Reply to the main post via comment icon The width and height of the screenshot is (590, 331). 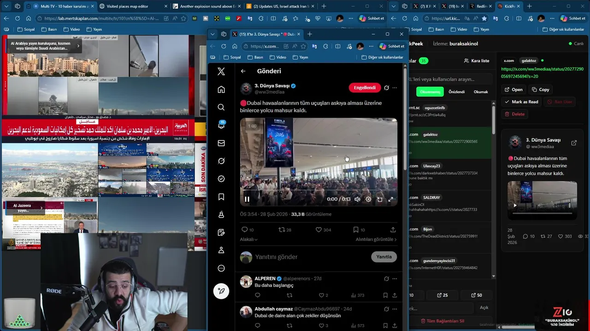[244, 229]
